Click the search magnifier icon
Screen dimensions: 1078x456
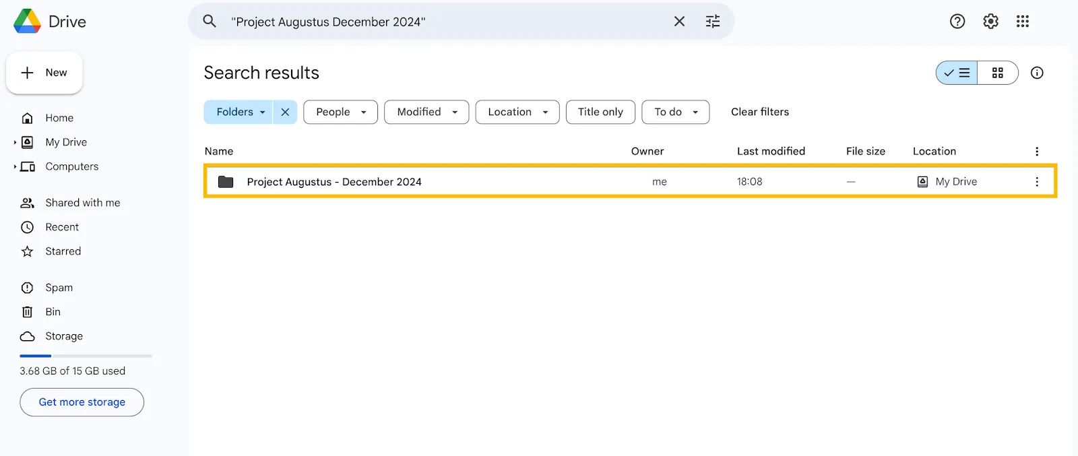tap(210, 21)
